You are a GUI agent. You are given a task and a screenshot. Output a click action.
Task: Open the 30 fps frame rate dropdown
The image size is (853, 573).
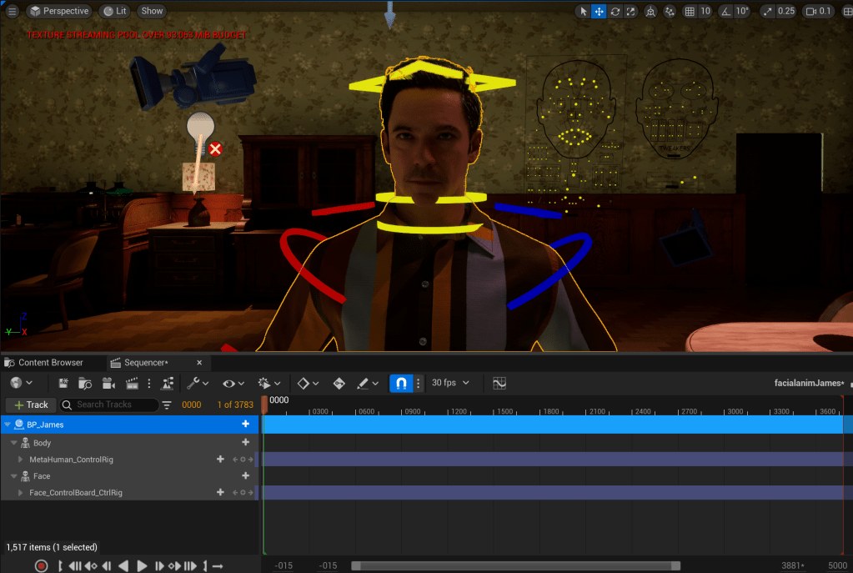point(450,383)
